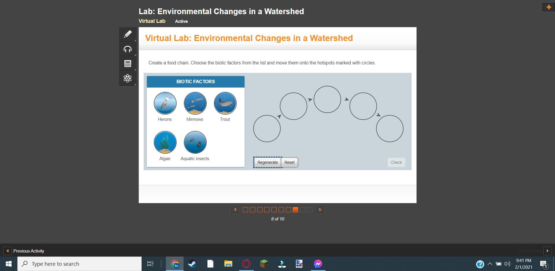Click the '8 of 10' page counter
555x271 pixels.
[278, 219]
